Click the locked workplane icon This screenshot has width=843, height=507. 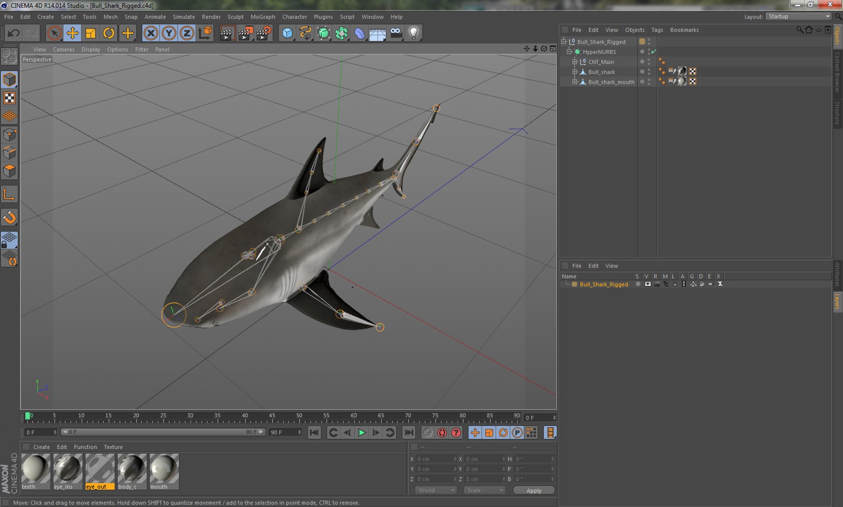[x=9, y=240]
